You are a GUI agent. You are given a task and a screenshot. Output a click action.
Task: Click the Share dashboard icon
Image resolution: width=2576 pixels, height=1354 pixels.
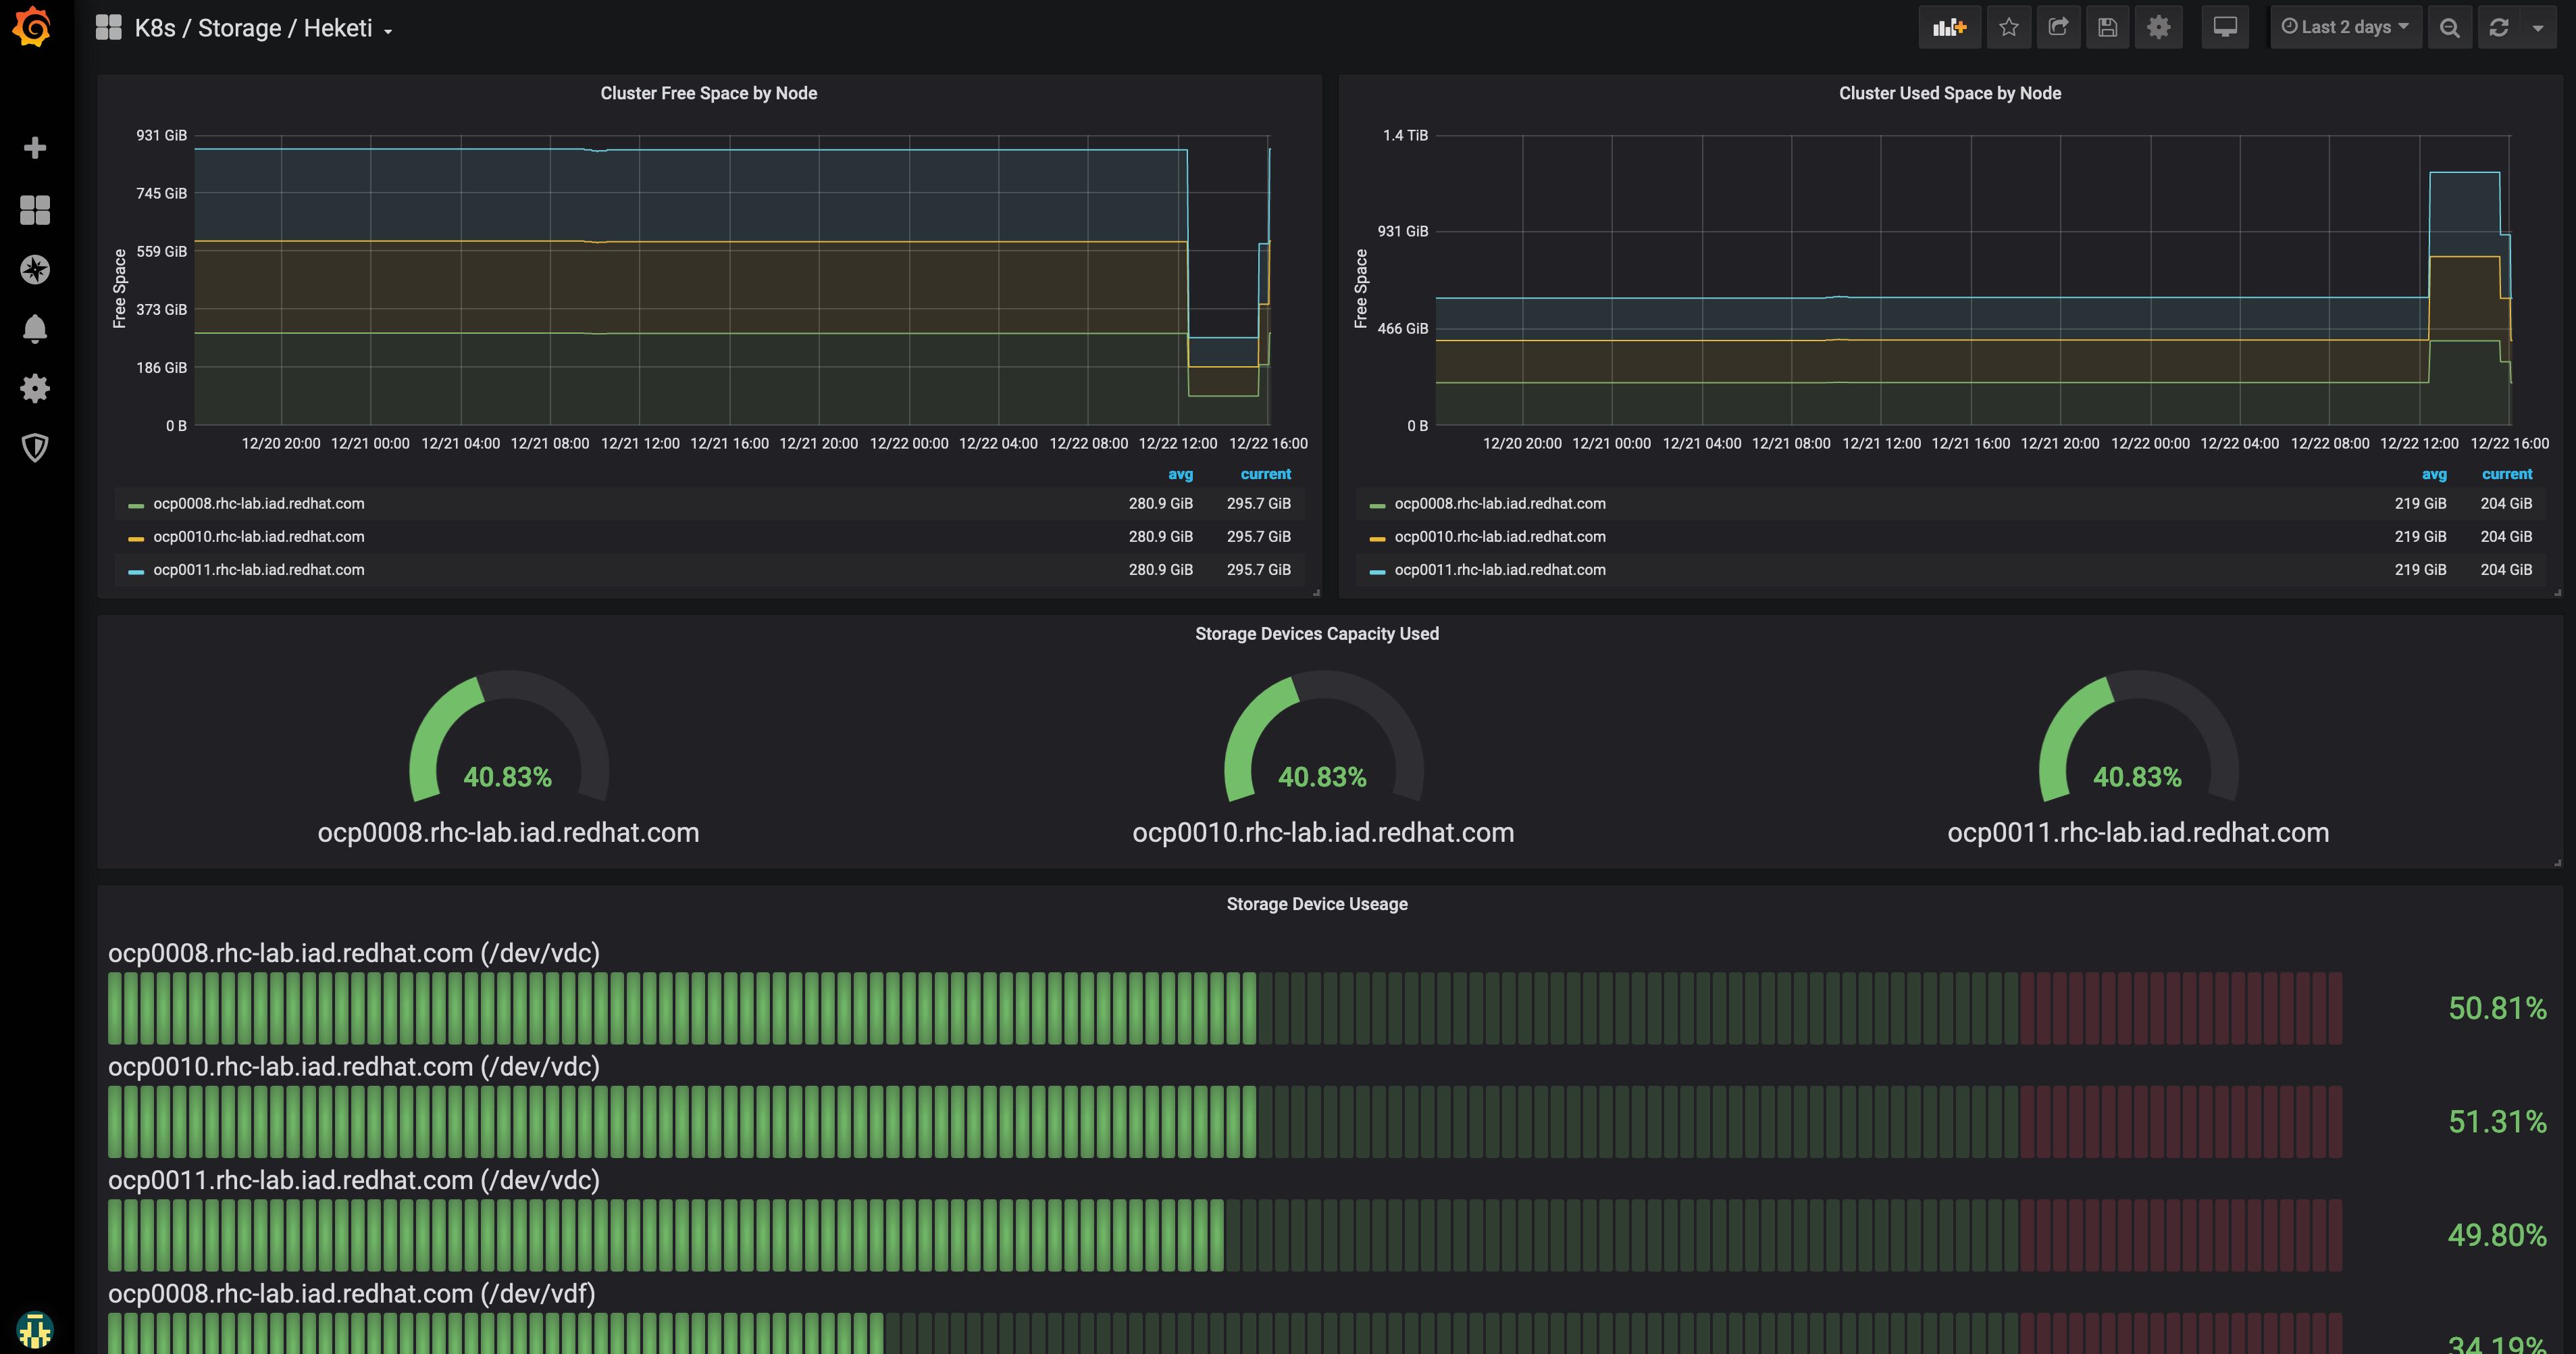2058,28
